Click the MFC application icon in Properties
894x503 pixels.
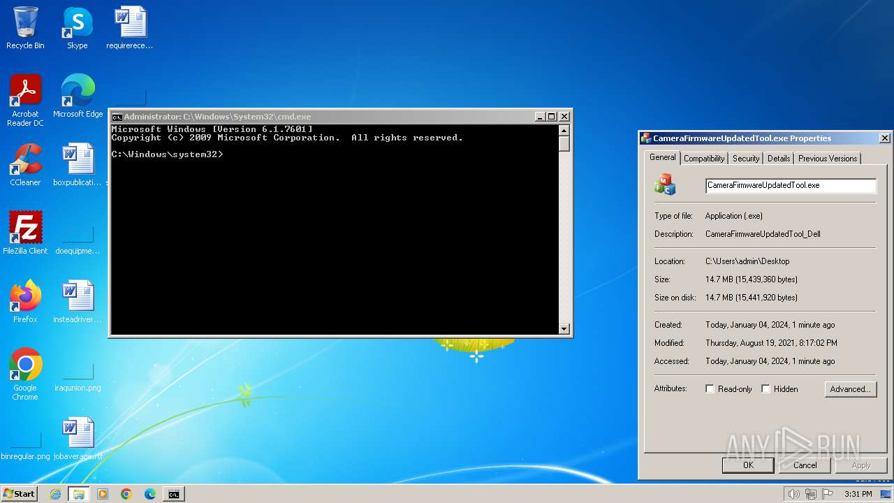[665, 185]
